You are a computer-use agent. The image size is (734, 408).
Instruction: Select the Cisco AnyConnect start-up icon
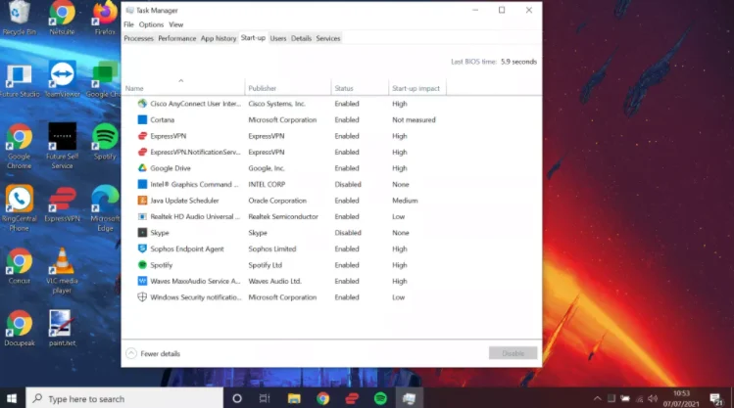coord(142,104)
